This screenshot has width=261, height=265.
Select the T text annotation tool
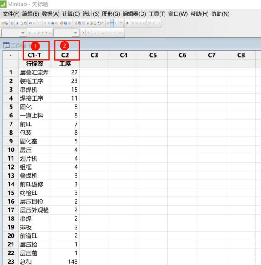point(99,33)
